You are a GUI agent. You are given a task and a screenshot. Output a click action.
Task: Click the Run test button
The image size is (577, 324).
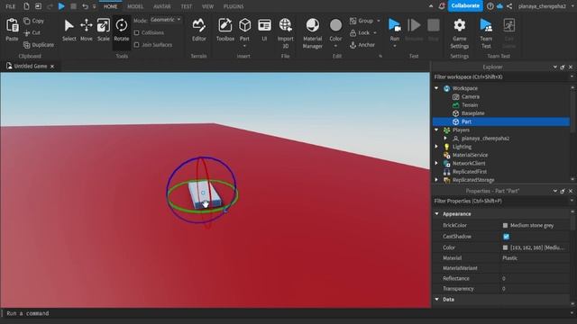(x=395, y=26)
